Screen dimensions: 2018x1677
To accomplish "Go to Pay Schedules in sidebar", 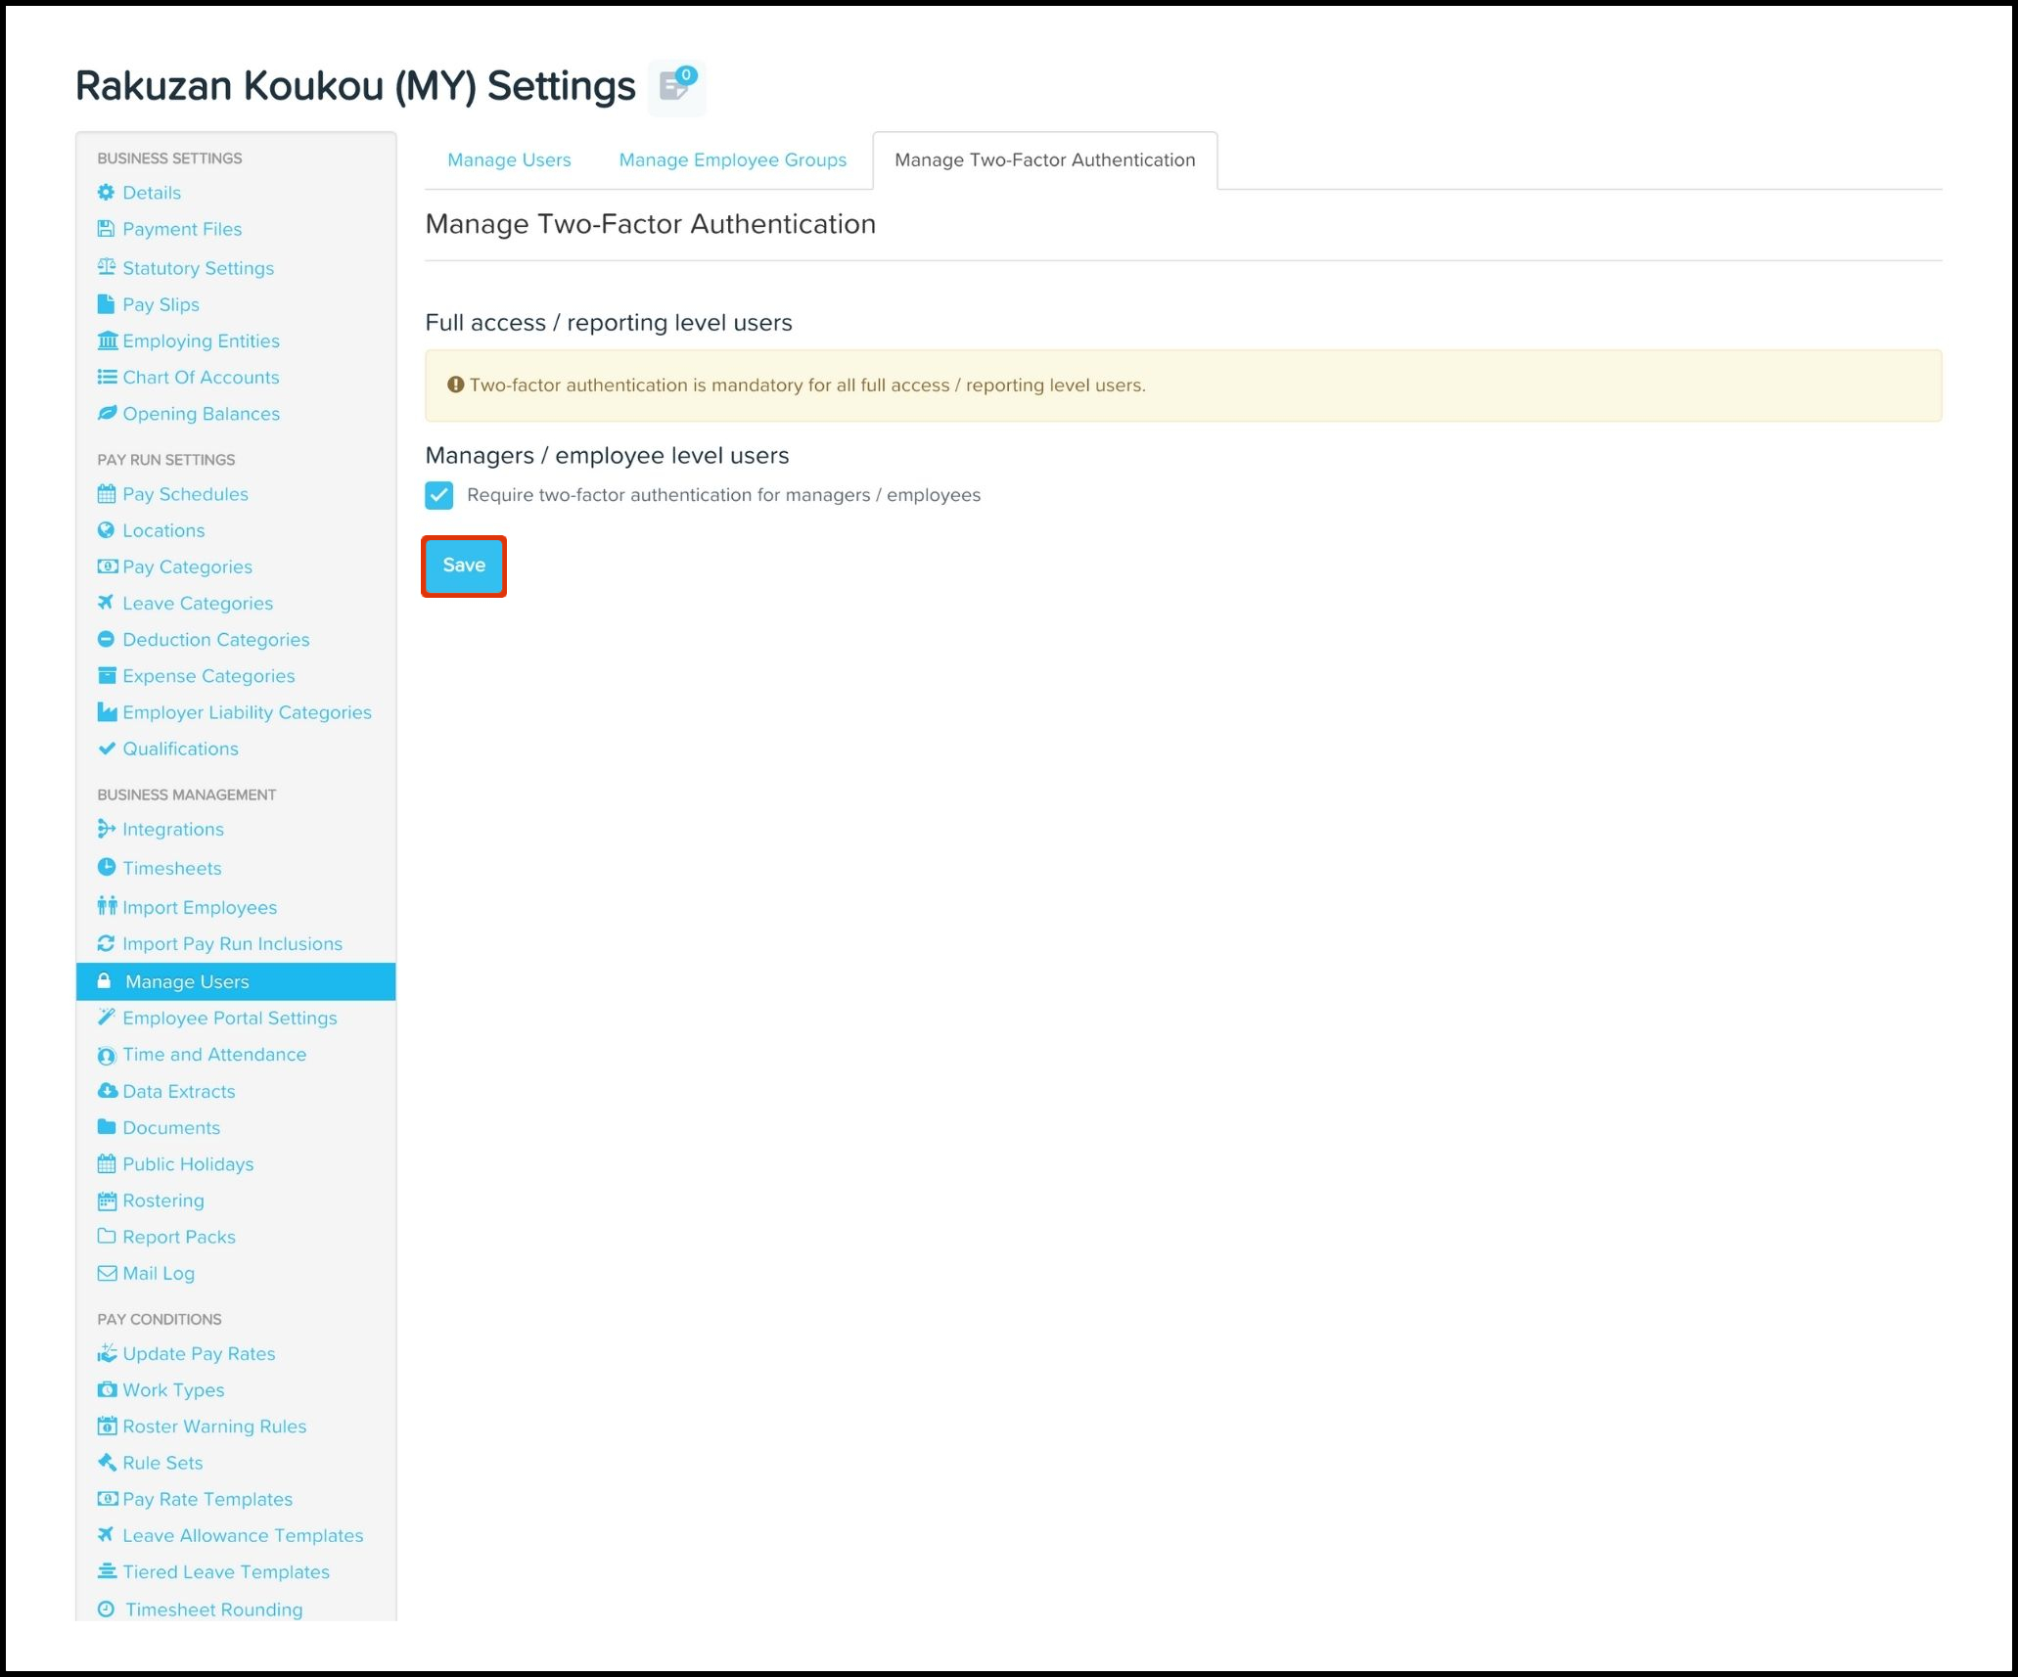I will pos(185,494).
